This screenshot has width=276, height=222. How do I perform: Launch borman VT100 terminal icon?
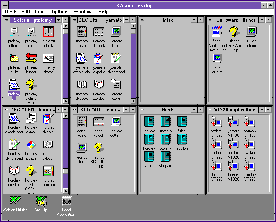coord(250,122)
